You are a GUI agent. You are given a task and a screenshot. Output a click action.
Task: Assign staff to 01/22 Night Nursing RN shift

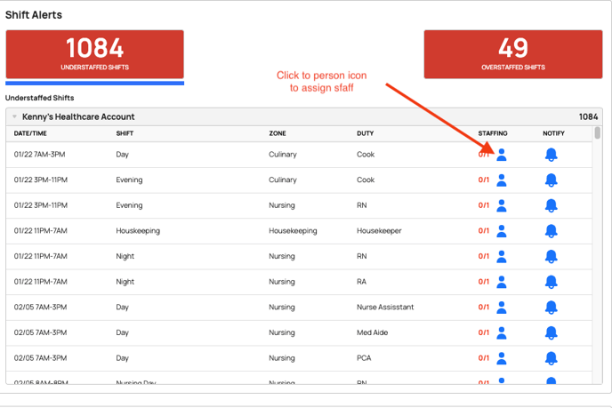click(x=502, y=256)
